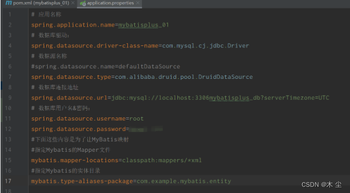Image resolution: width=350 pixels, height=193 pixels.
Task: Switch to the pom.xml (mybatisplus_01) tab
Action: pos(41,3)
